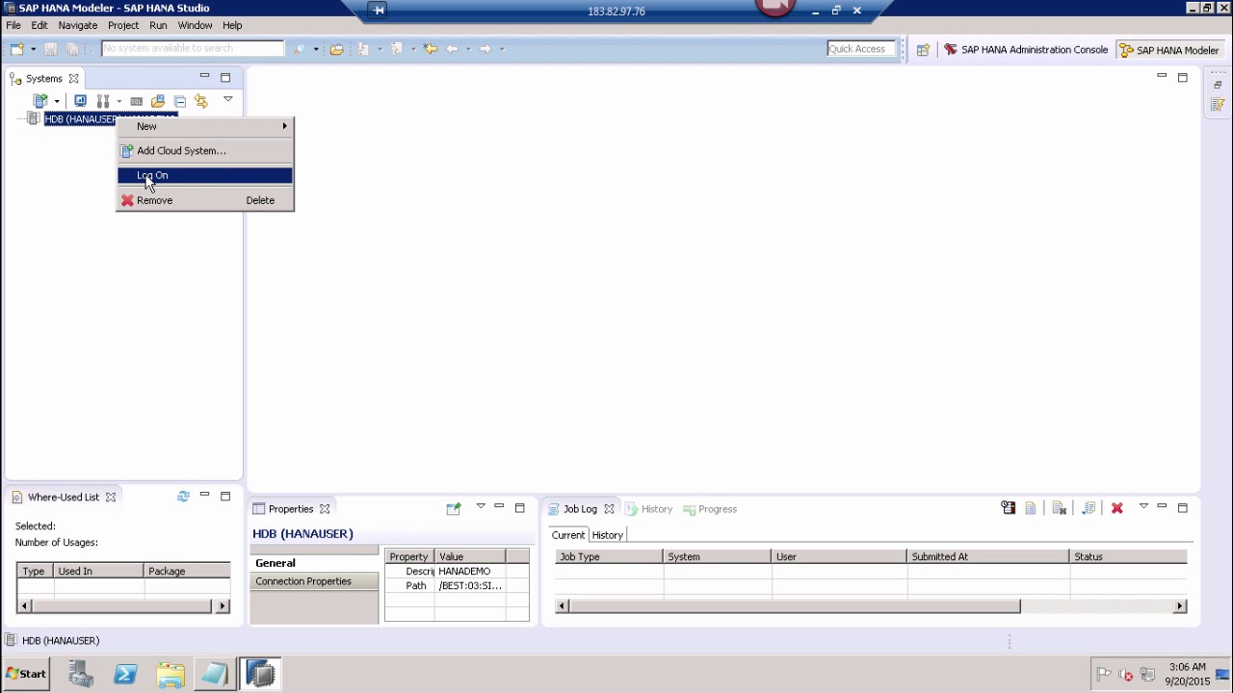
Task: Click the search icon next to search field
Action: tap(300, 49)
